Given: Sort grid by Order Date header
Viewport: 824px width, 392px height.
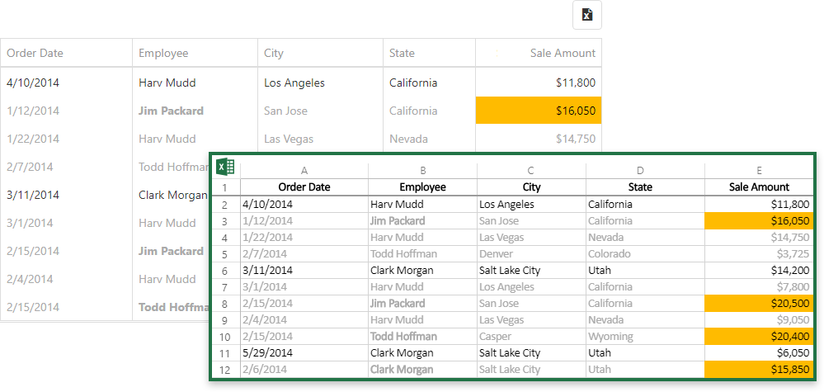Looking at the screenshot, I should 35,53.
